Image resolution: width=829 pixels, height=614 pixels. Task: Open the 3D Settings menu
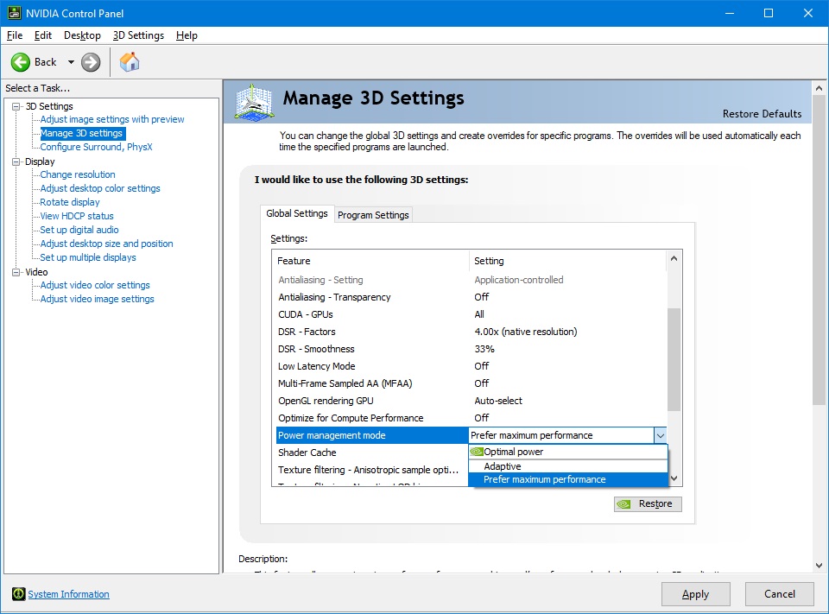click(138, 35)
